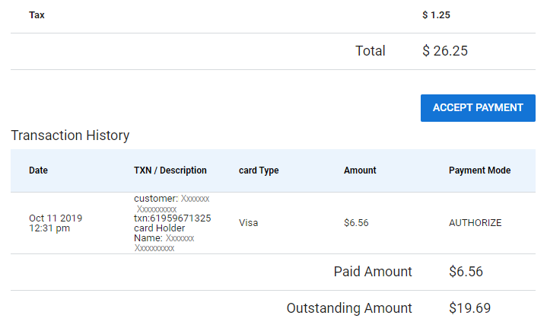Click the $ 26.25 total value

tap(445, 51)
